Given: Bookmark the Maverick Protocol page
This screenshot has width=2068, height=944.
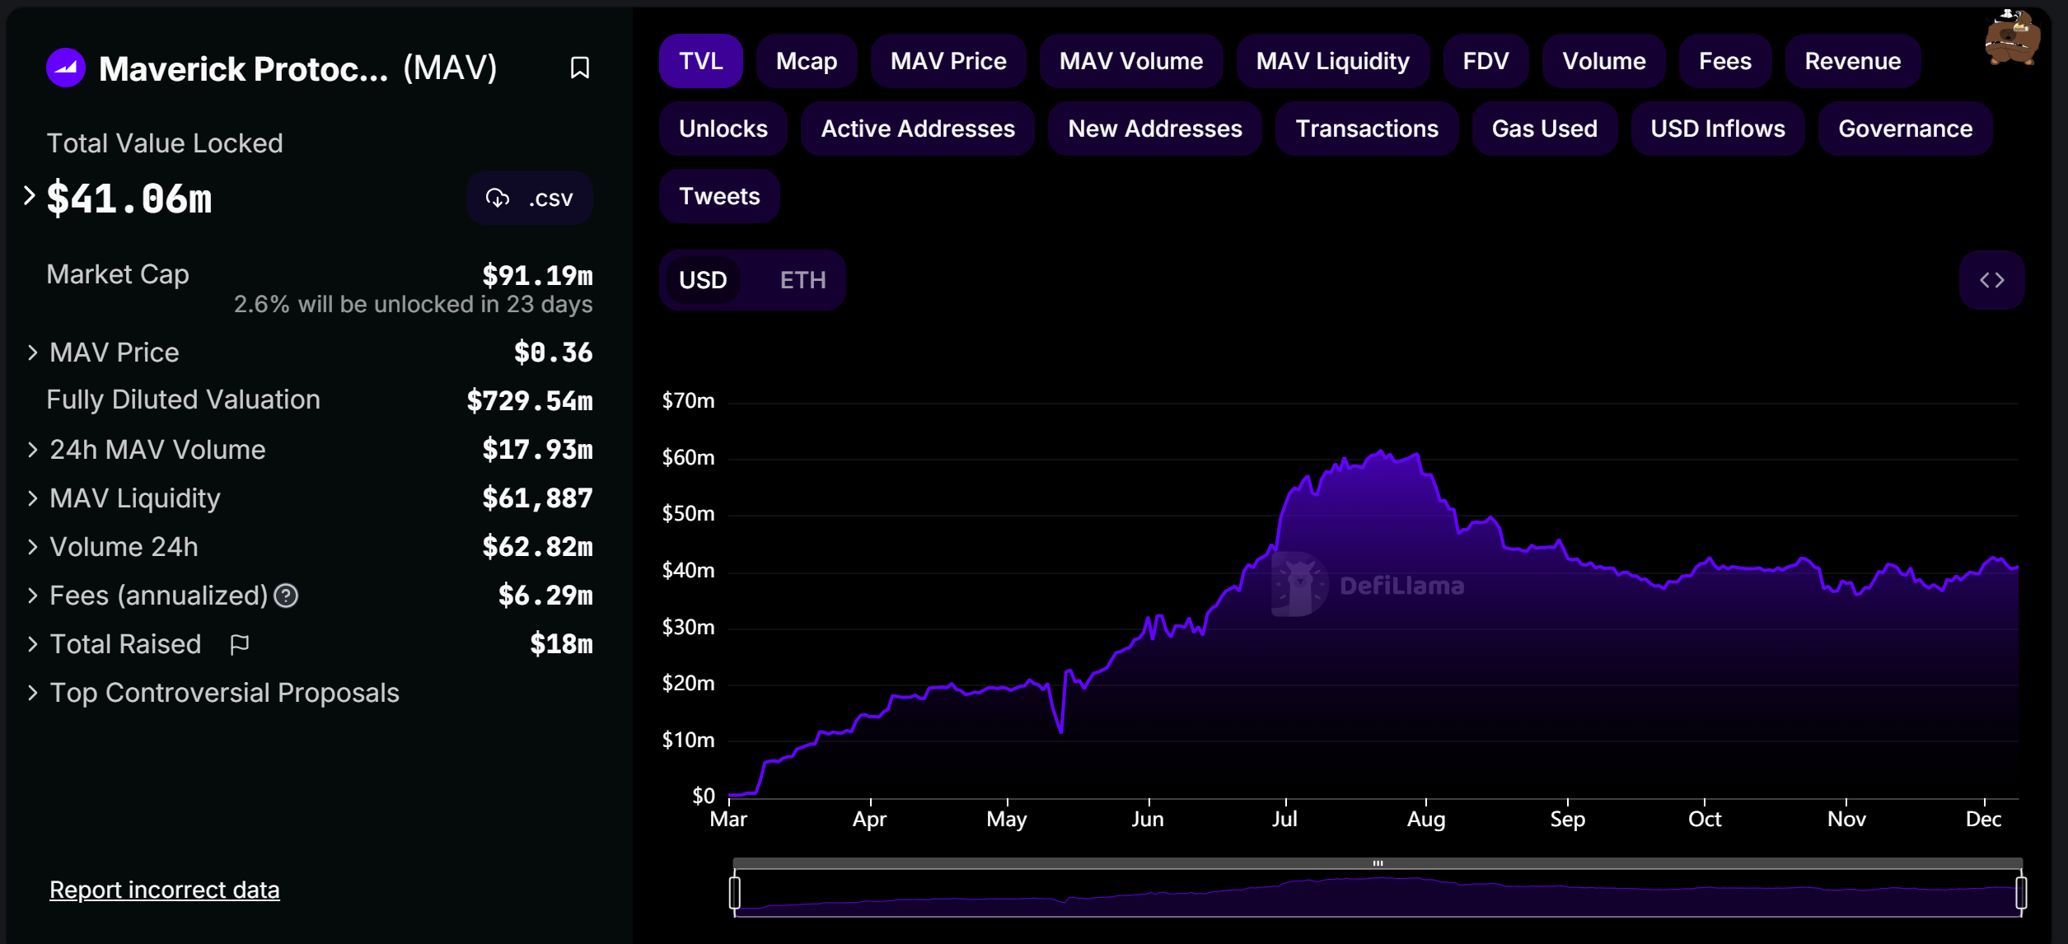Looking at the screenshot, I should (579, 68).
